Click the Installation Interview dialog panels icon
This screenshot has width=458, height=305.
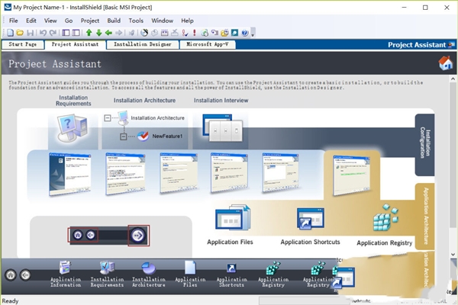pos(222,128)
